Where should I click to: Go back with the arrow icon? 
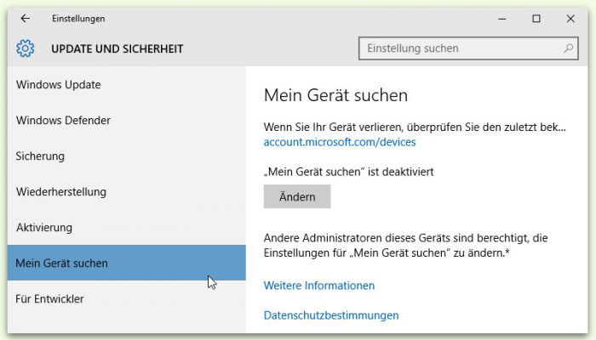(x=25, y=18)
